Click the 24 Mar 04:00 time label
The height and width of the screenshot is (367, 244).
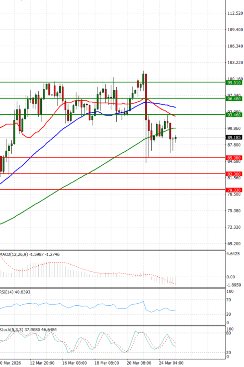[x=172, y=363]
